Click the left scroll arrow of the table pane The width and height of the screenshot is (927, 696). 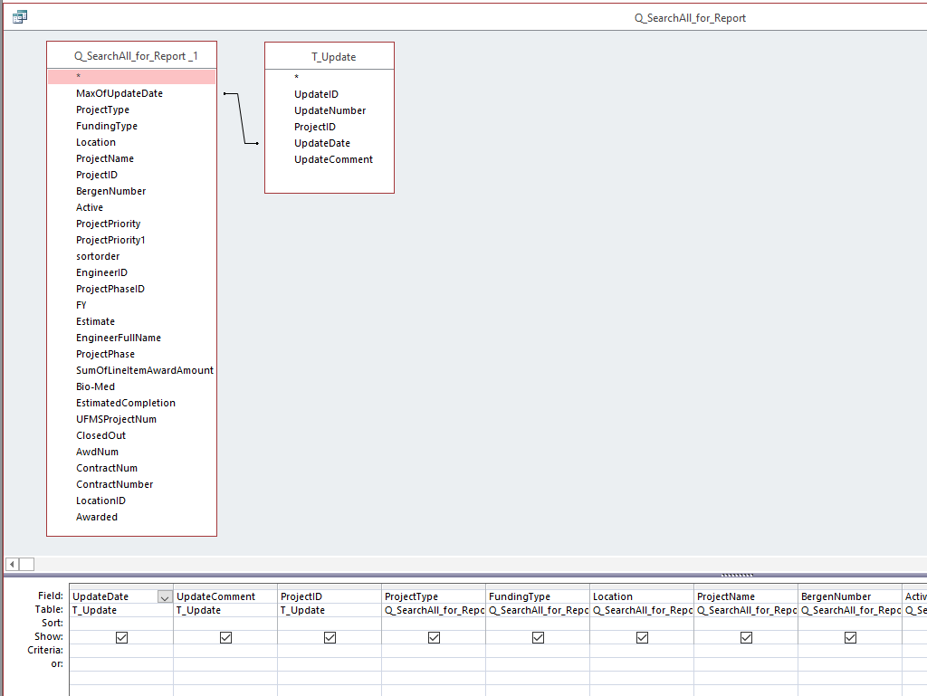12,564
